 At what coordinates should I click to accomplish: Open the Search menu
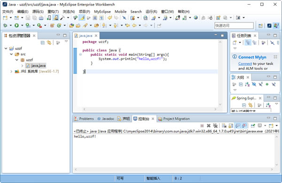coord(136,12)
